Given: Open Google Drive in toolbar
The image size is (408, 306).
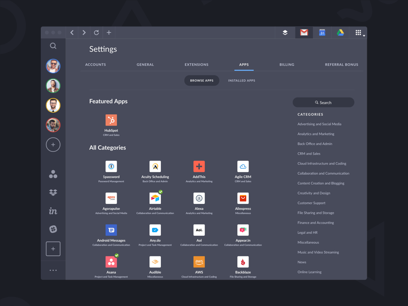Looking at the screenshot, I should point(340,32).
